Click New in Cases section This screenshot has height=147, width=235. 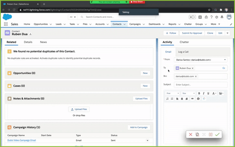click(x=145, y=86)
